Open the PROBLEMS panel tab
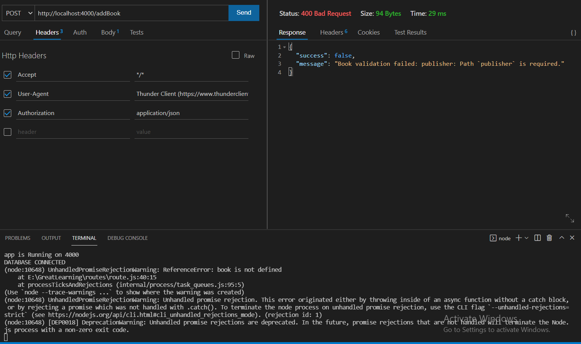 18,238
